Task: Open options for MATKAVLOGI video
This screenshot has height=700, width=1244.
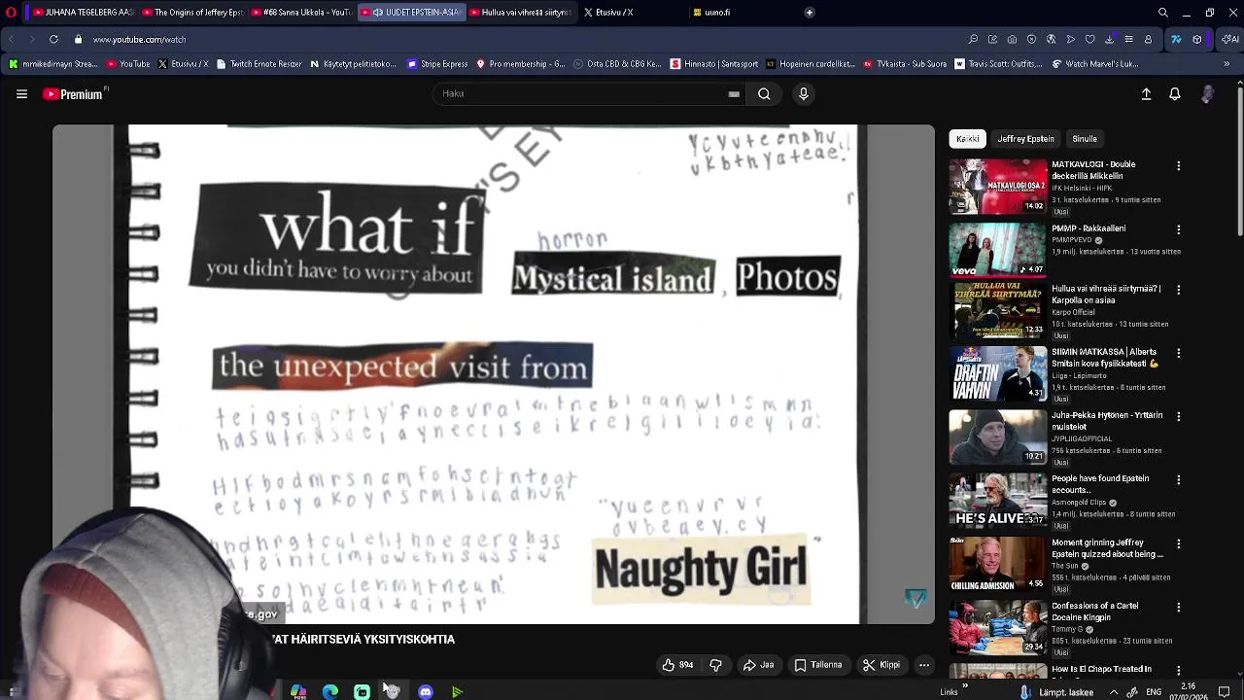Action: [x=1178, y=166]
